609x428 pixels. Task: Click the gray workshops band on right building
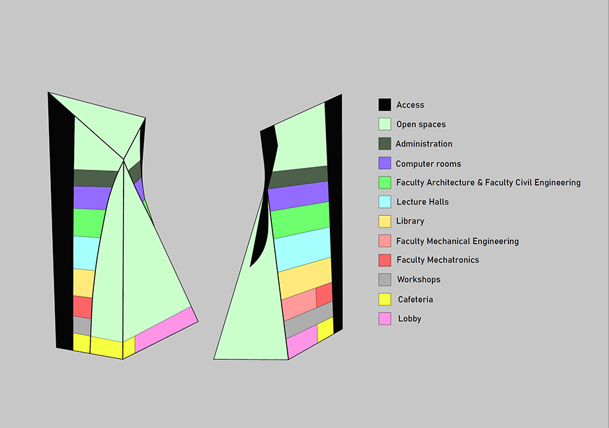(309, 320)
